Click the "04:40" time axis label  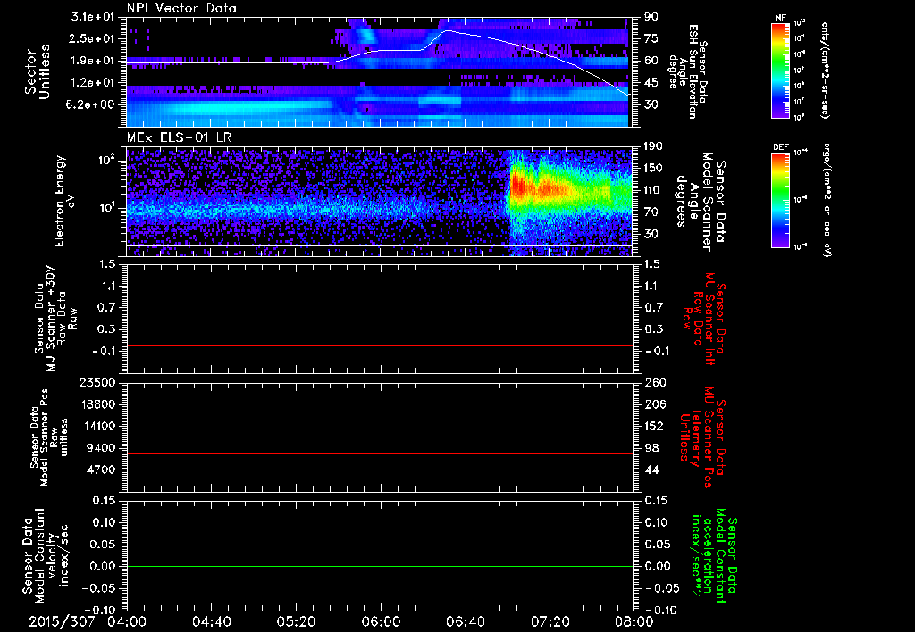click(211, 621)
